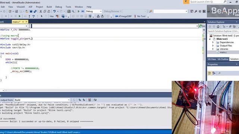Screen dimensions: 239x134
Task: Click the Output window horizontal scrollbar
Action: (x=40, y=127)
